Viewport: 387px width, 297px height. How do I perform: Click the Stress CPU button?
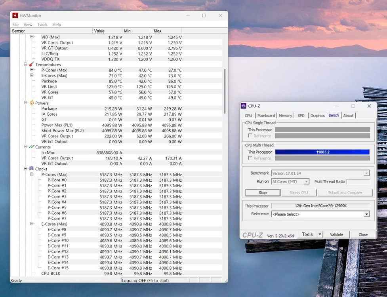pos(299,193)
